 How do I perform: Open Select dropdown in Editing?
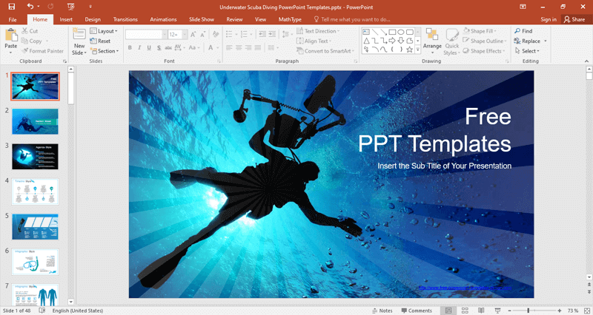click(527, 51)
